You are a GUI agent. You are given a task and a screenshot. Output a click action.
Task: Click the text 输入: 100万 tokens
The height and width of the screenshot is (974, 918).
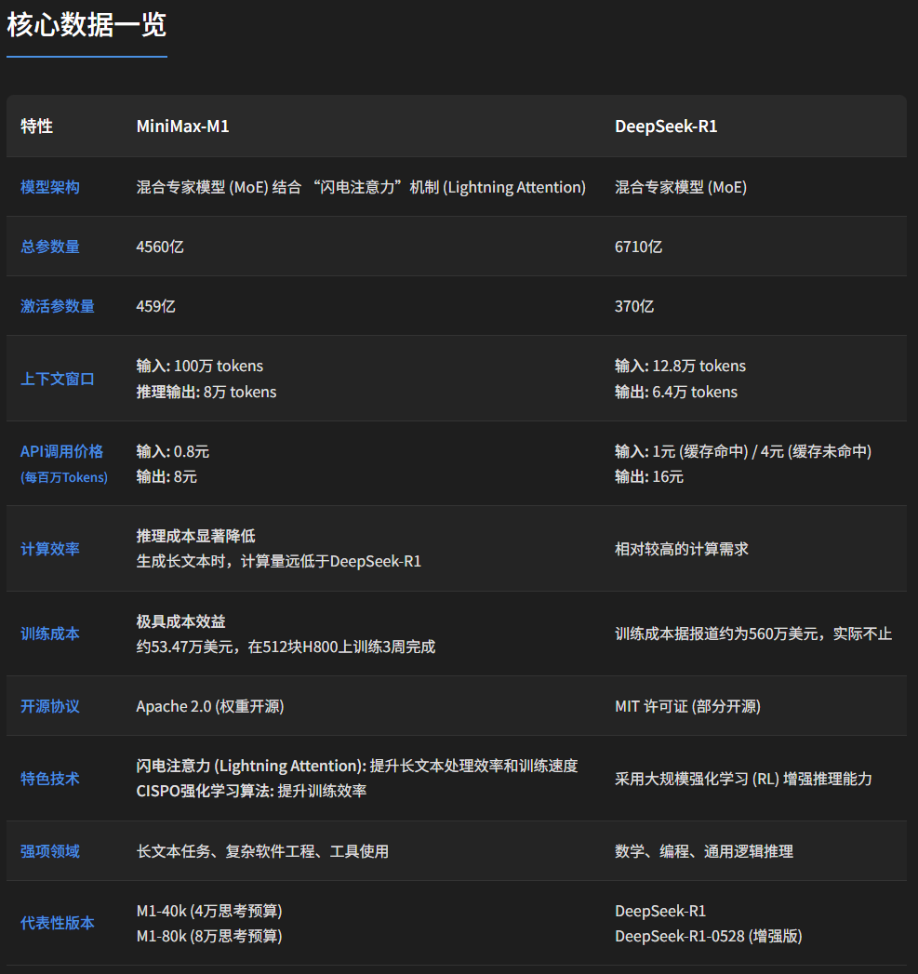tap(199, 366)
